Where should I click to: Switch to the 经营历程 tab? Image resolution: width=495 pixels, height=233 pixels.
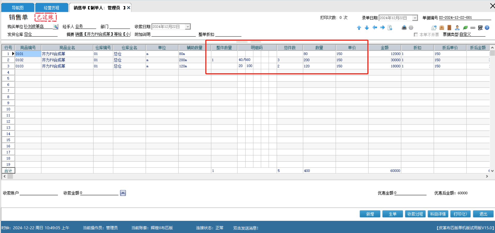[x=52, y=8]
